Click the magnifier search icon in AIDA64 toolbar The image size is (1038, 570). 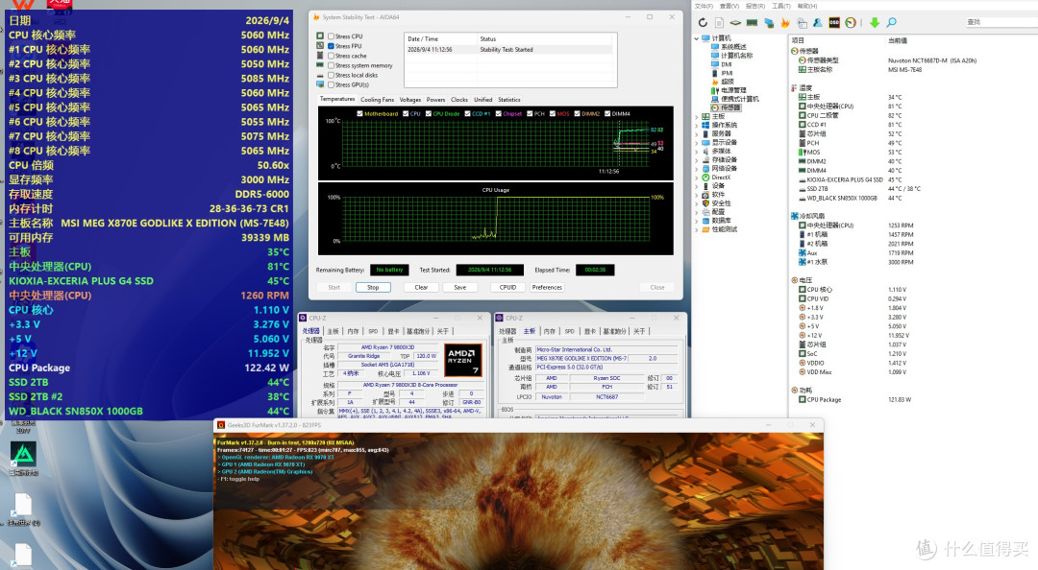891,22
